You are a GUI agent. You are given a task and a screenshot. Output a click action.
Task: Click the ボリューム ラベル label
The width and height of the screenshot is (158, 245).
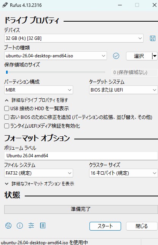pyautogui.click(x=20, y=148)
